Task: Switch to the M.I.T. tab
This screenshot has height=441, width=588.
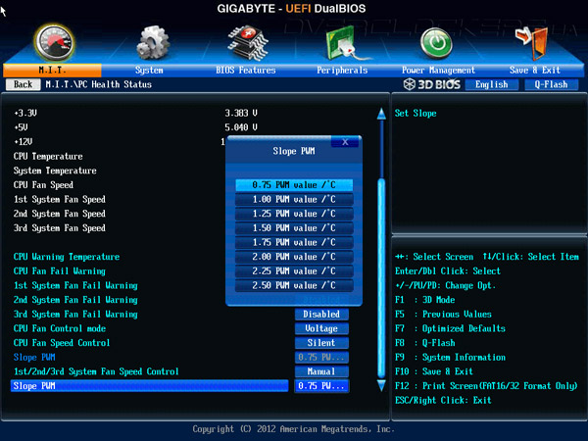Action: click(x=52, y=71)
